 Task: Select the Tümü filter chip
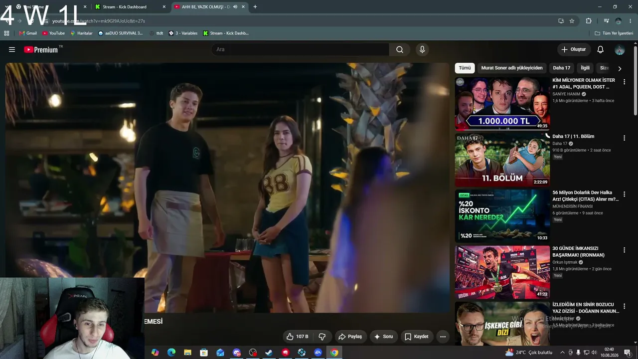tap(465, 68)
